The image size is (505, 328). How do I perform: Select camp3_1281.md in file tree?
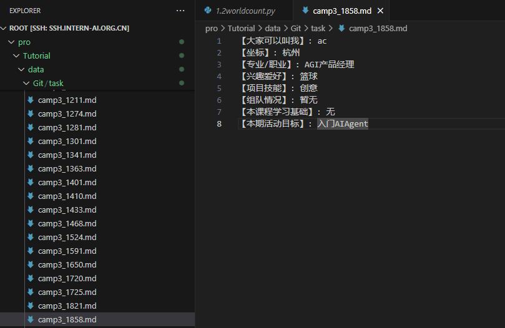[x=67, y=128]
